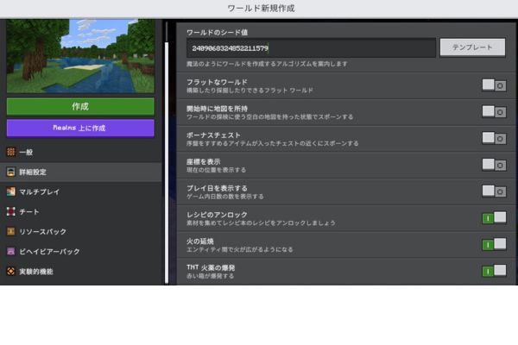Click the 実験的機能 icon in sidebar
Screen dimensions: 518x345
(x=11, y=271)
